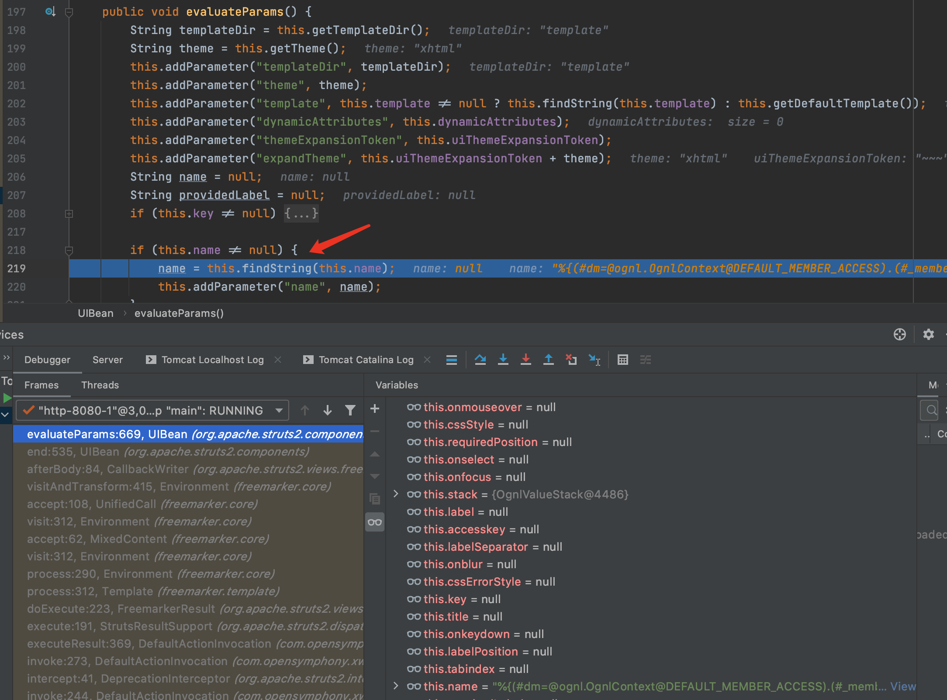Click the green Resume Program icon
This screenshot has width=947, height=700.
point(7,398)
